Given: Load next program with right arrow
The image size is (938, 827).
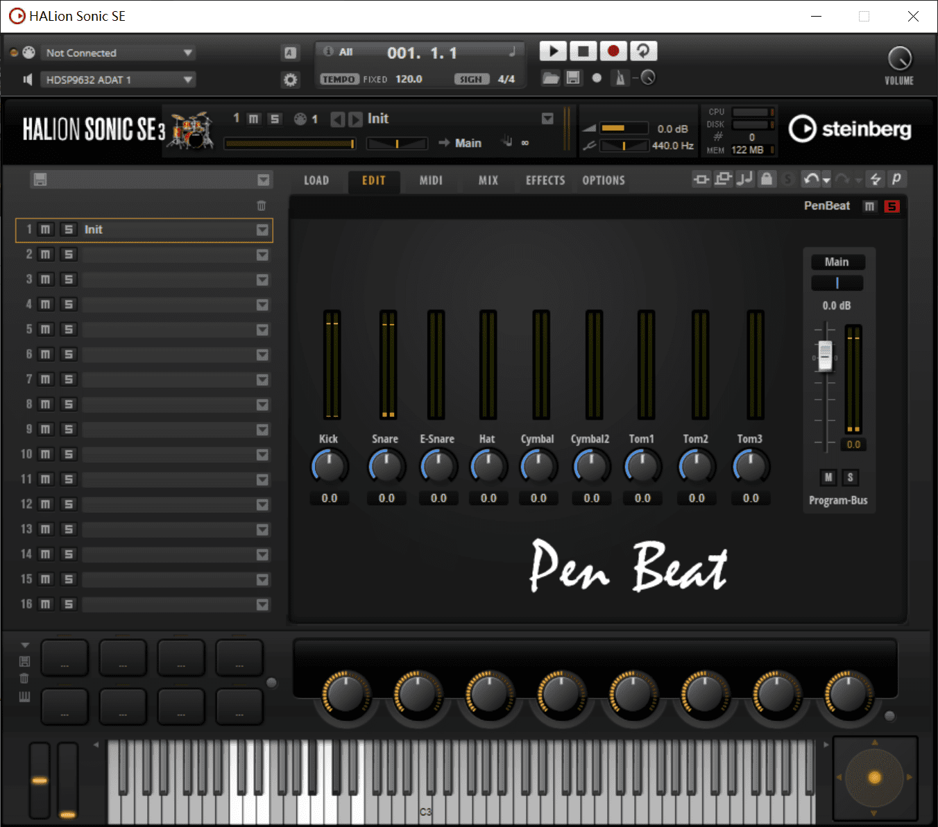Looking at the screenshot, I should (x=355, y=119).
